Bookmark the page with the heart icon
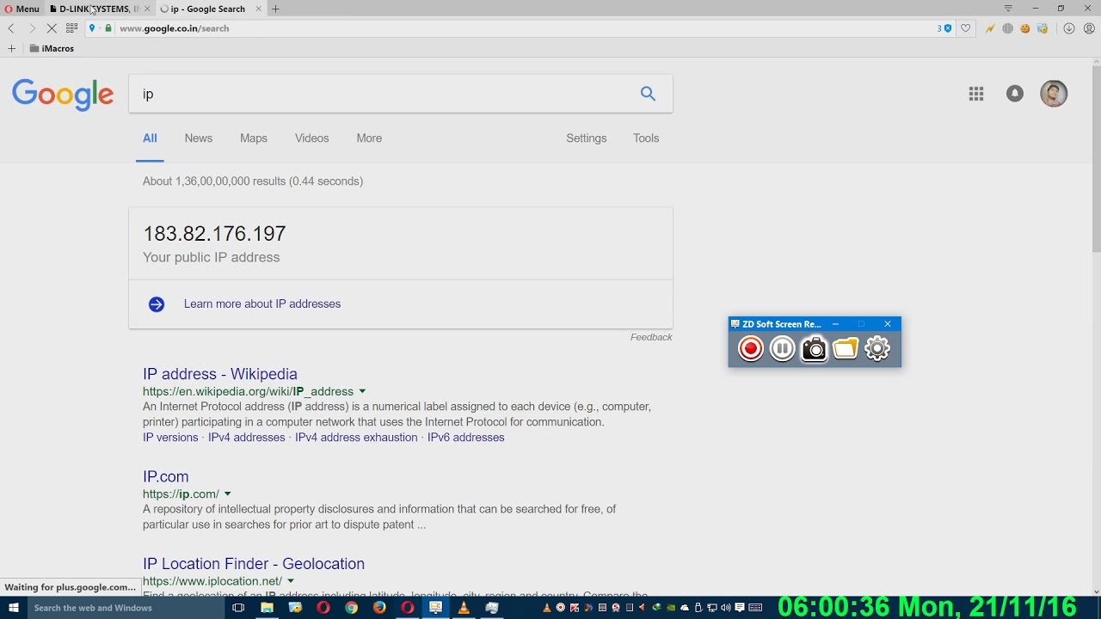 click(x=966, y=28)
